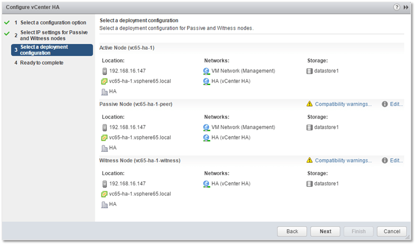
Task: Click the Select a deployment configuration heading
Action: pos(139,21)
